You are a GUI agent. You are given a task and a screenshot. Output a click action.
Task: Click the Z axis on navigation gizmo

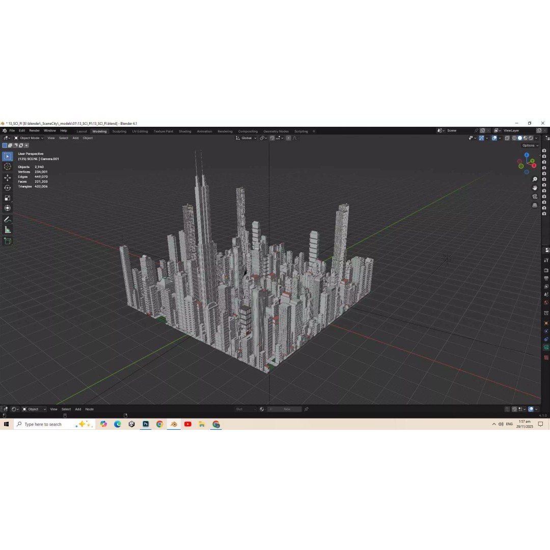(x=527, y=155)
